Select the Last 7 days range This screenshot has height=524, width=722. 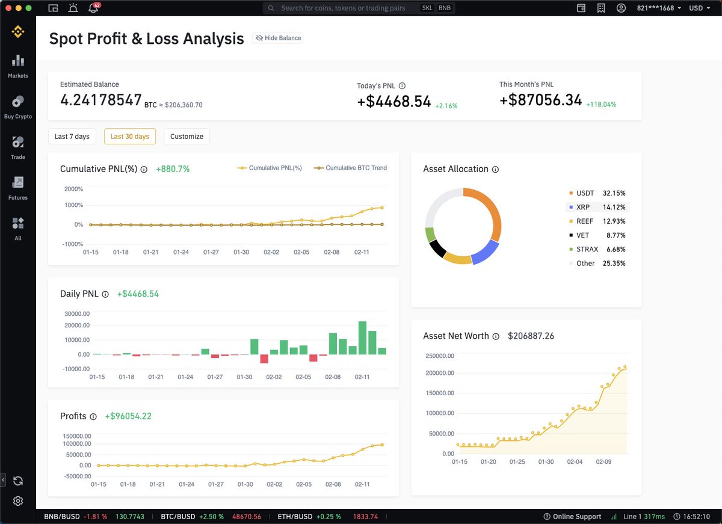(x=72, y=137)
